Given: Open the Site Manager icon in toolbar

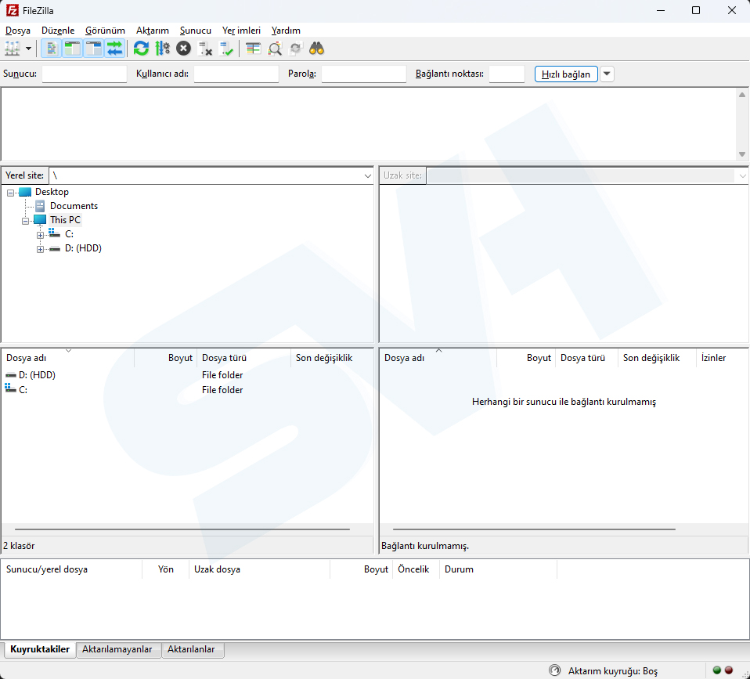Looking at the screenshot, I should 12,49.
